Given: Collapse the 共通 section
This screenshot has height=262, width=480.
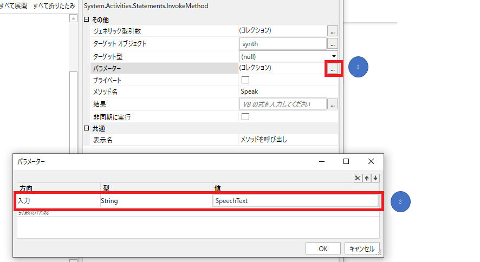Looking at the screenshot, I should point(86,128).
